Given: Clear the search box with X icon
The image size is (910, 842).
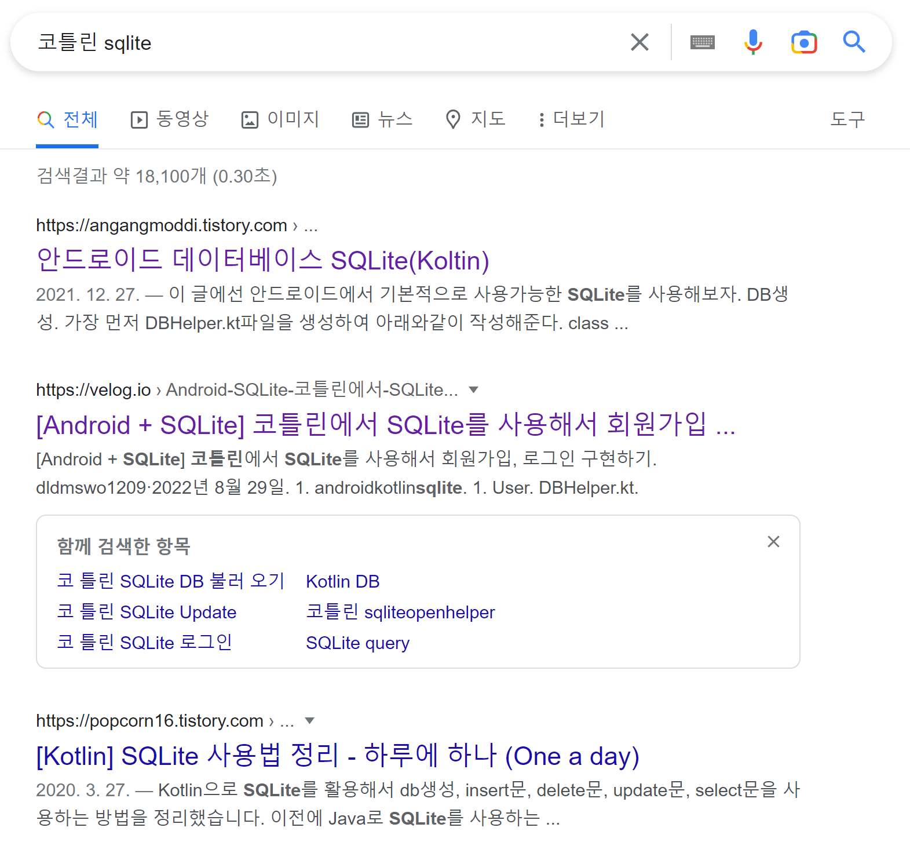Looking at the screenshot, I should tap(639, 42).
